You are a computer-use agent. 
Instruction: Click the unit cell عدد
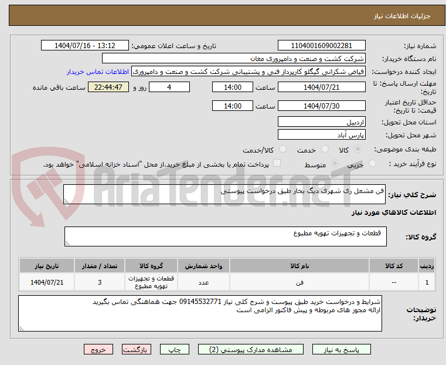point(203,282)
